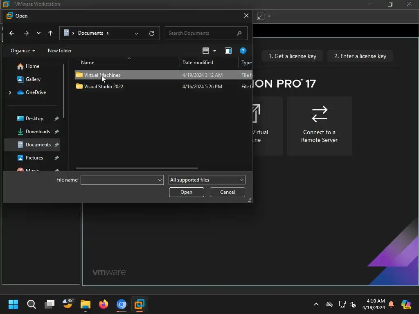Select Enter a license key tab
The image size is (419, 314).
(360, 56)
